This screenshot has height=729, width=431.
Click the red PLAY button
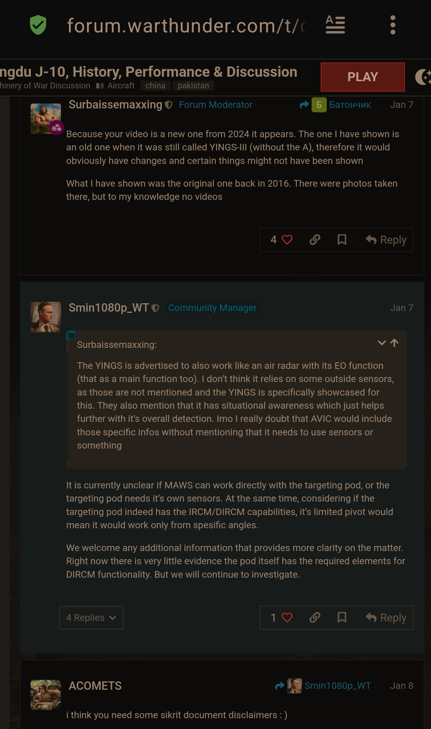(362, 77)
